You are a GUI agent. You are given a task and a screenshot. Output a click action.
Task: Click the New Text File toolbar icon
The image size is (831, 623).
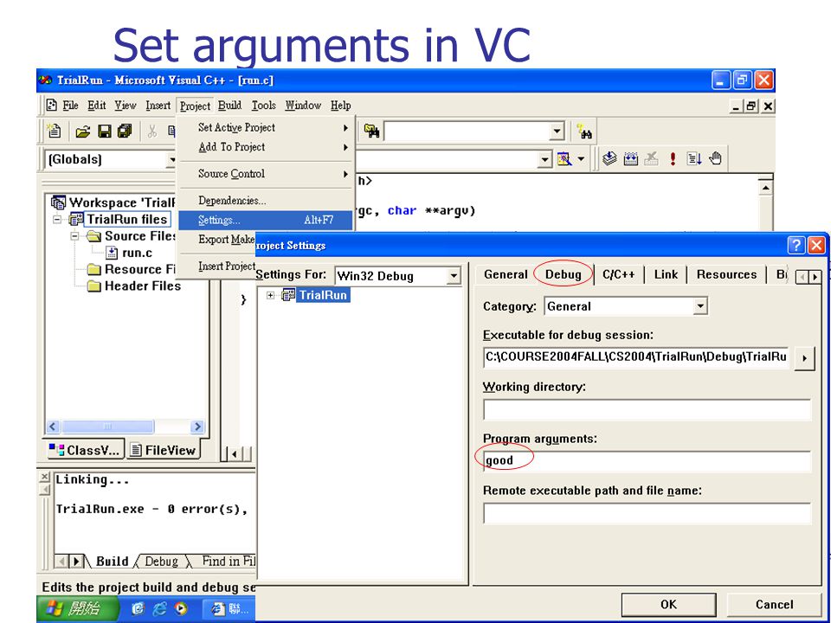[54, 131]
